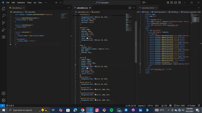Open the Source Control view

click(x=4, y=23)
